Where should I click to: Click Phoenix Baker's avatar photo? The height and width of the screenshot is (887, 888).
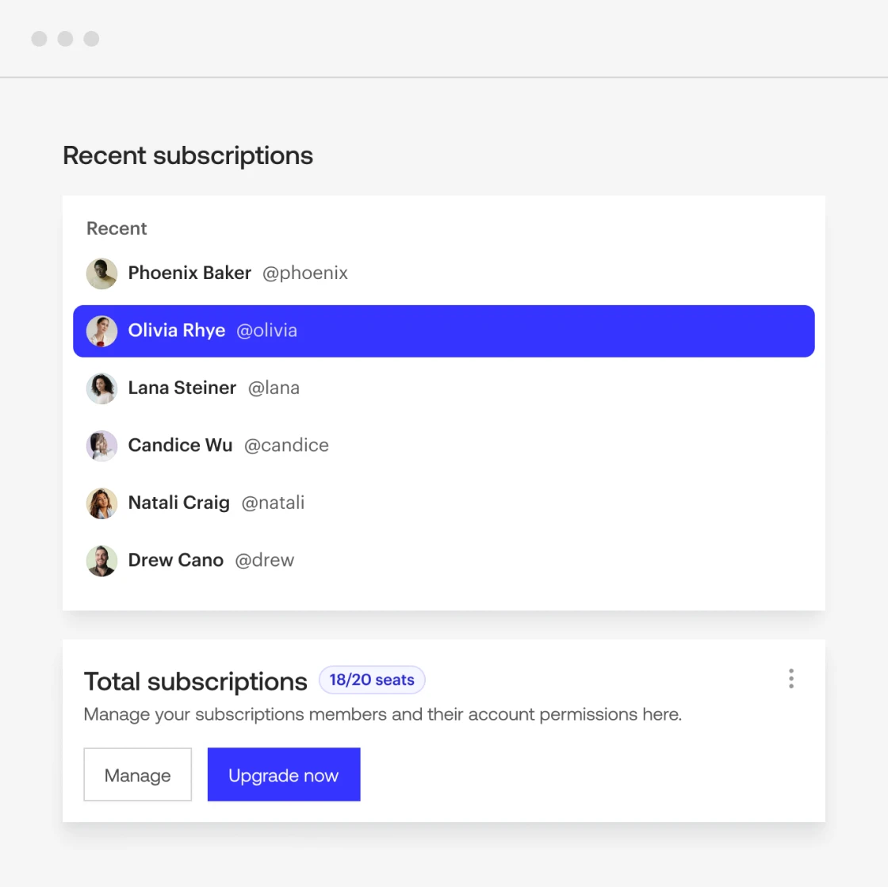tap(101, 273)
